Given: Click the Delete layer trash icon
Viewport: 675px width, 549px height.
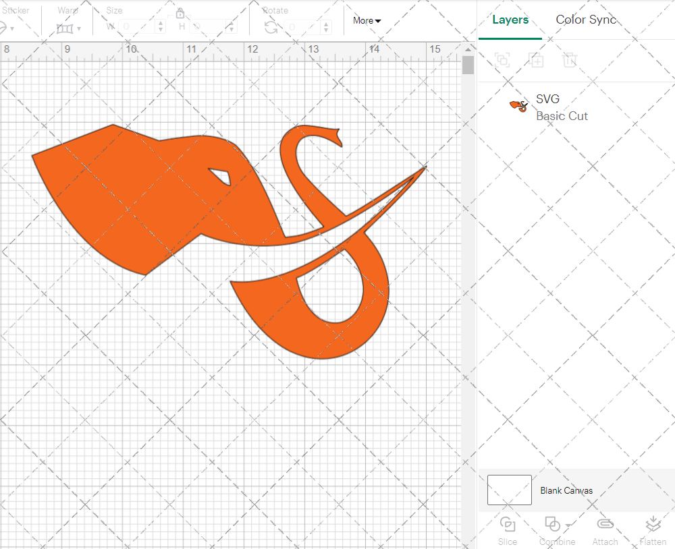Looking at the screenshot, I should [x=570, y=60].
